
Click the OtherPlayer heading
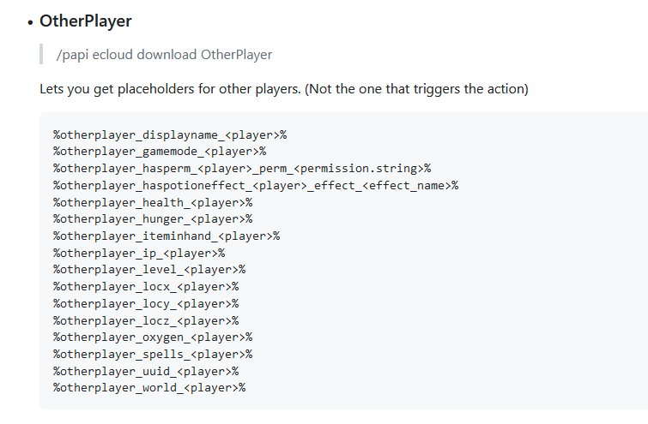(85, 20)
